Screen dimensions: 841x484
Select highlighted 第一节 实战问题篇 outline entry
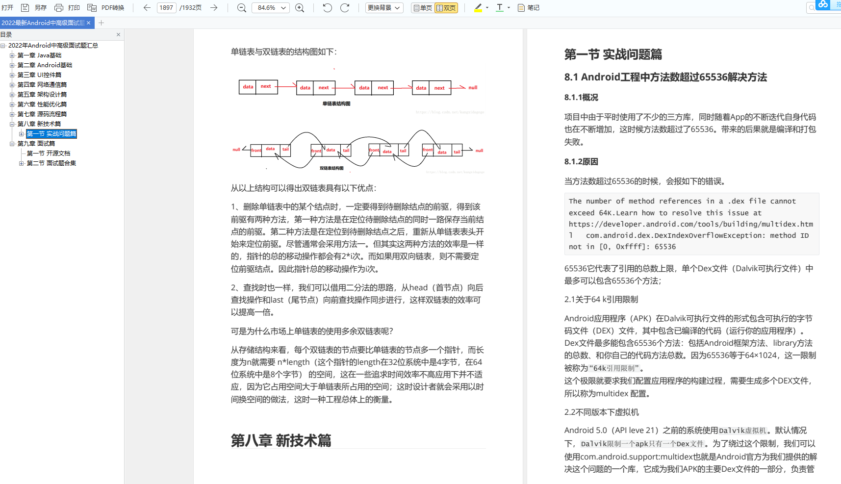pos(51,134)
